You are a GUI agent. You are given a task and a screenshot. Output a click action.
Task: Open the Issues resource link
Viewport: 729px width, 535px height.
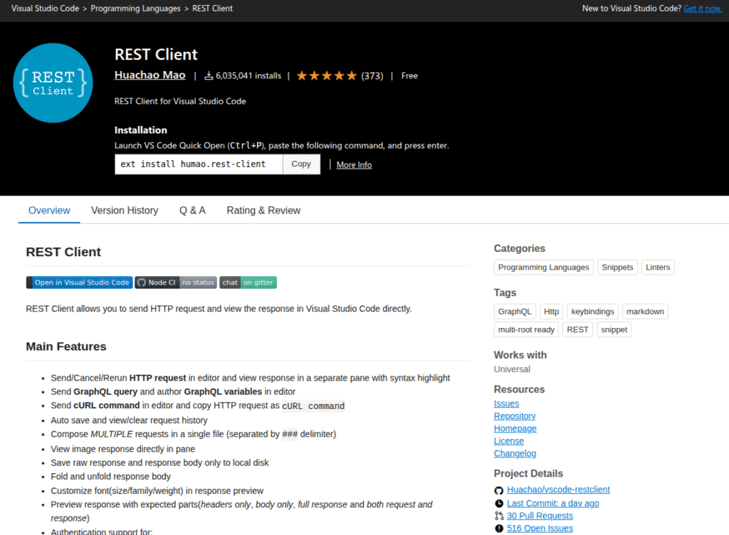point(506,403)
